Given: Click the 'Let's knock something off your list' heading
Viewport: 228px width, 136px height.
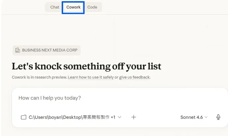Looking at the screenshot, I should (x=86, y=66).
